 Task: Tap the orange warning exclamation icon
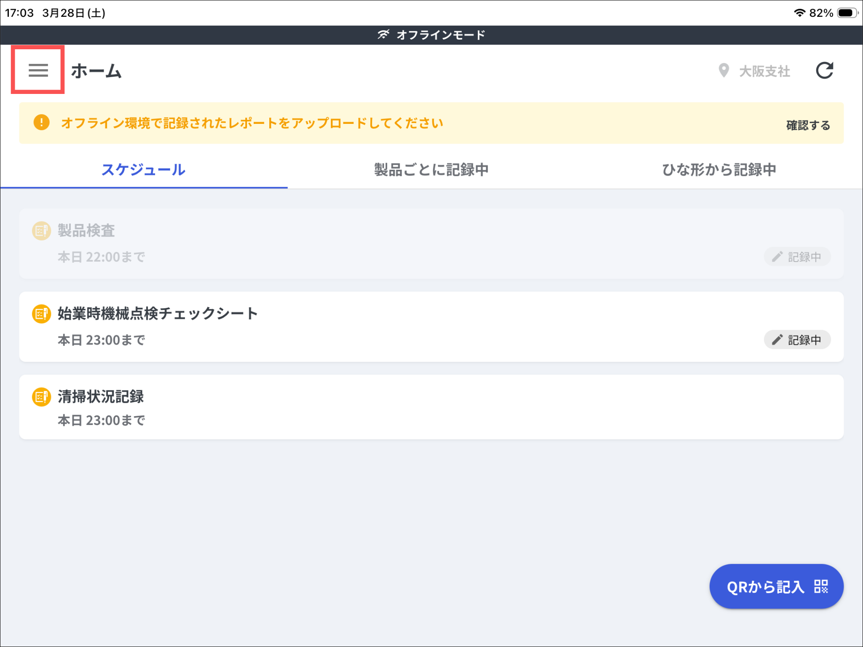41,123
